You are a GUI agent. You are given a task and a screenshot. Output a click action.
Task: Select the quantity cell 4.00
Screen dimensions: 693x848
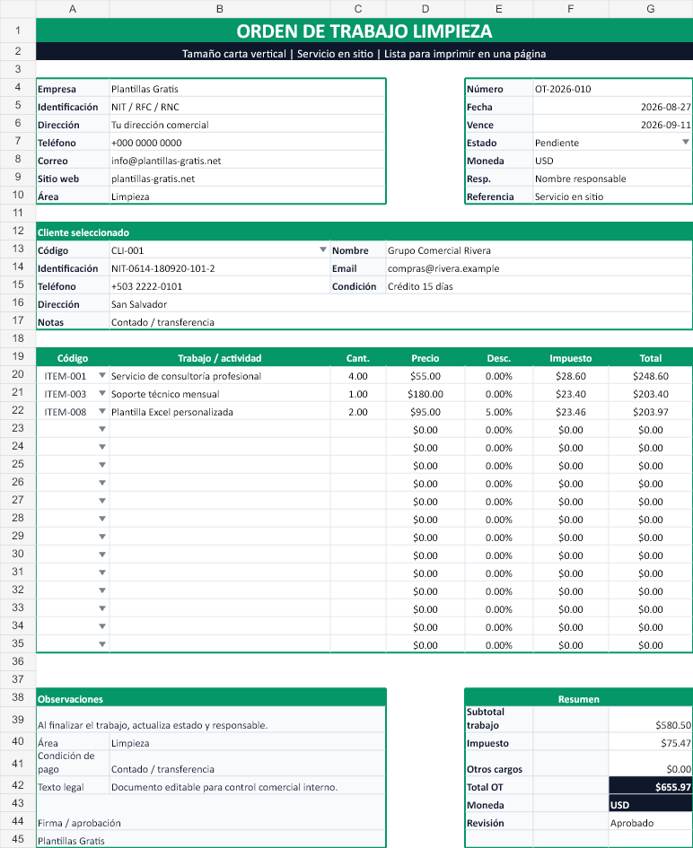pyautogui.click(x=358, y=376)
